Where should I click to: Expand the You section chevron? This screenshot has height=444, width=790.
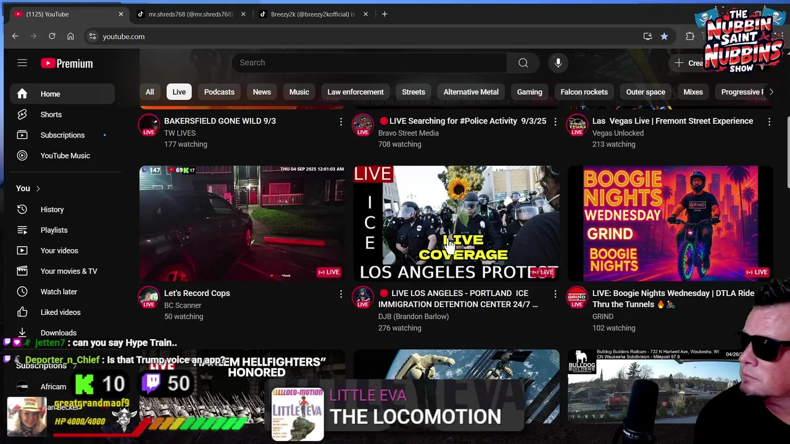[38, 189]
